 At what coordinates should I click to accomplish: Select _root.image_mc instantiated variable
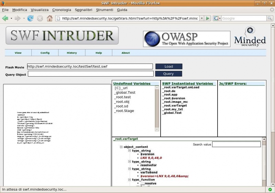coord(175,102)
